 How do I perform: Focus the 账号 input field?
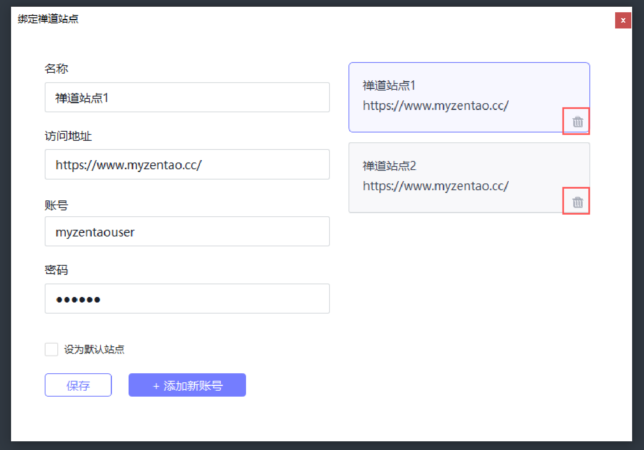point(187,231)
